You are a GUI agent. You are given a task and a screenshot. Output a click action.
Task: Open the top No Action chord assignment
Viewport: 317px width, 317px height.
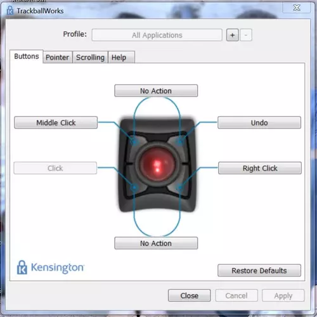[156, 91]
